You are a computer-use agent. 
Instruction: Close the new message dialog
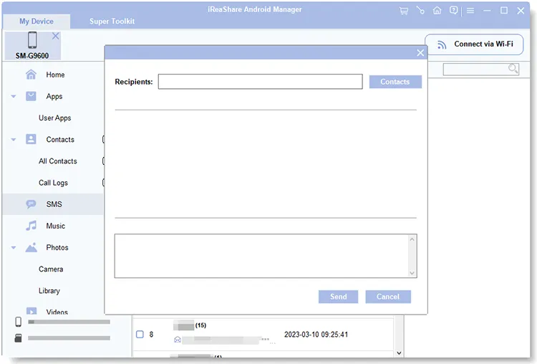pyautogui.click(x=420, y=53)
